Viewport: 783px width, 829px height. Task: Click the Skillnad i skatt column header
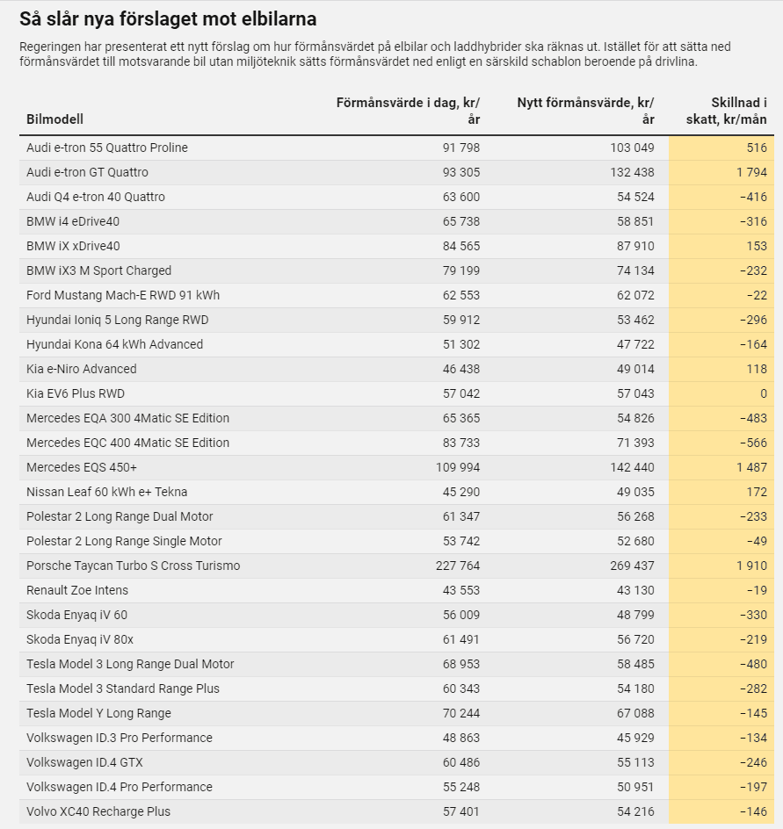[x=726, y=111]
